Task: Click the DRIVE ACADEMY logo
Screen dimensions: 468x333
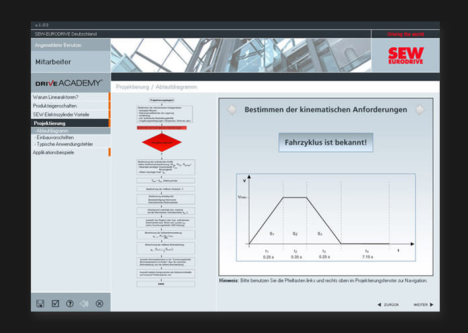Action: (68, 83)
